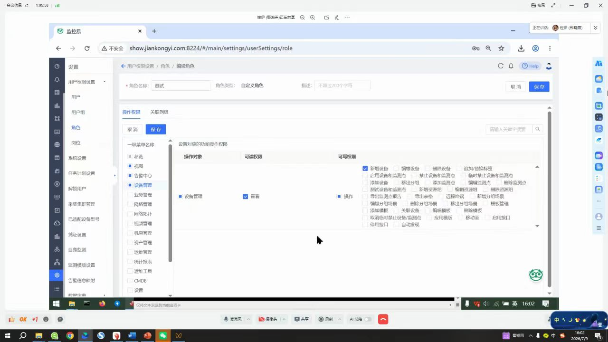Open 用户组 in the settings menu
Image resolution: width=608 pixels, height=342 pixels.
click(x=78, y=112)
